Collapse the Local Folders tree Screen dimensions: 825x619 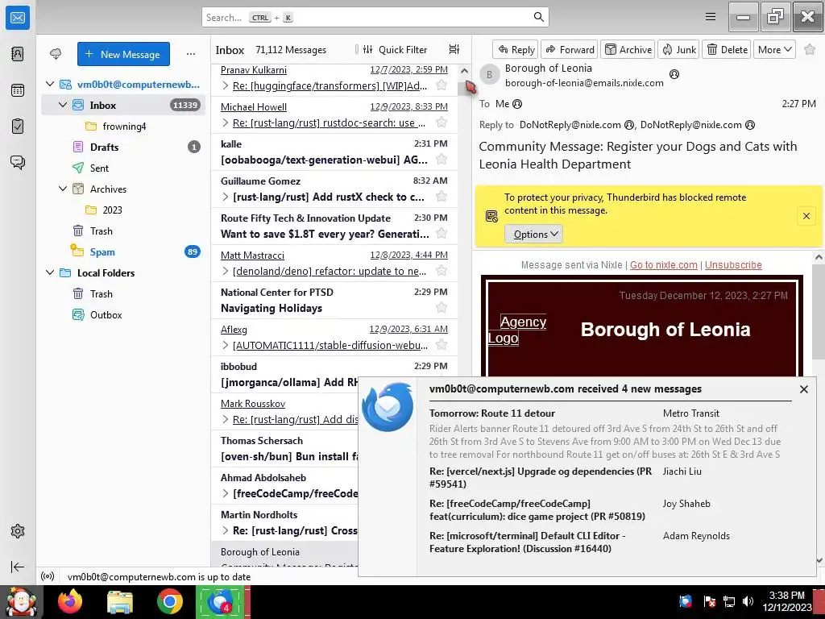[50, 272]
